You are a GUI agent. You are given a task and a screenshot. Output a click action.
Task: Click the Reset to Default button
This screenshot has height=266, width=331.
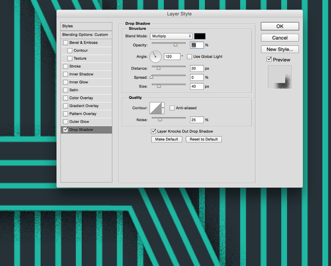tap(204, 139)
